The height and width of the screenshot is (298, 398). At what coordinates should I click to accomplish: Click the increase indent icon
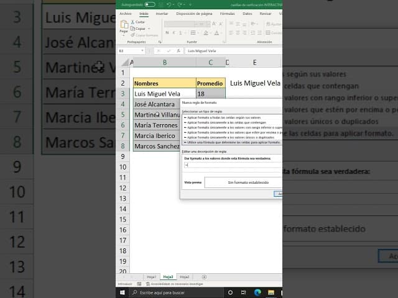tap(259, 33)
